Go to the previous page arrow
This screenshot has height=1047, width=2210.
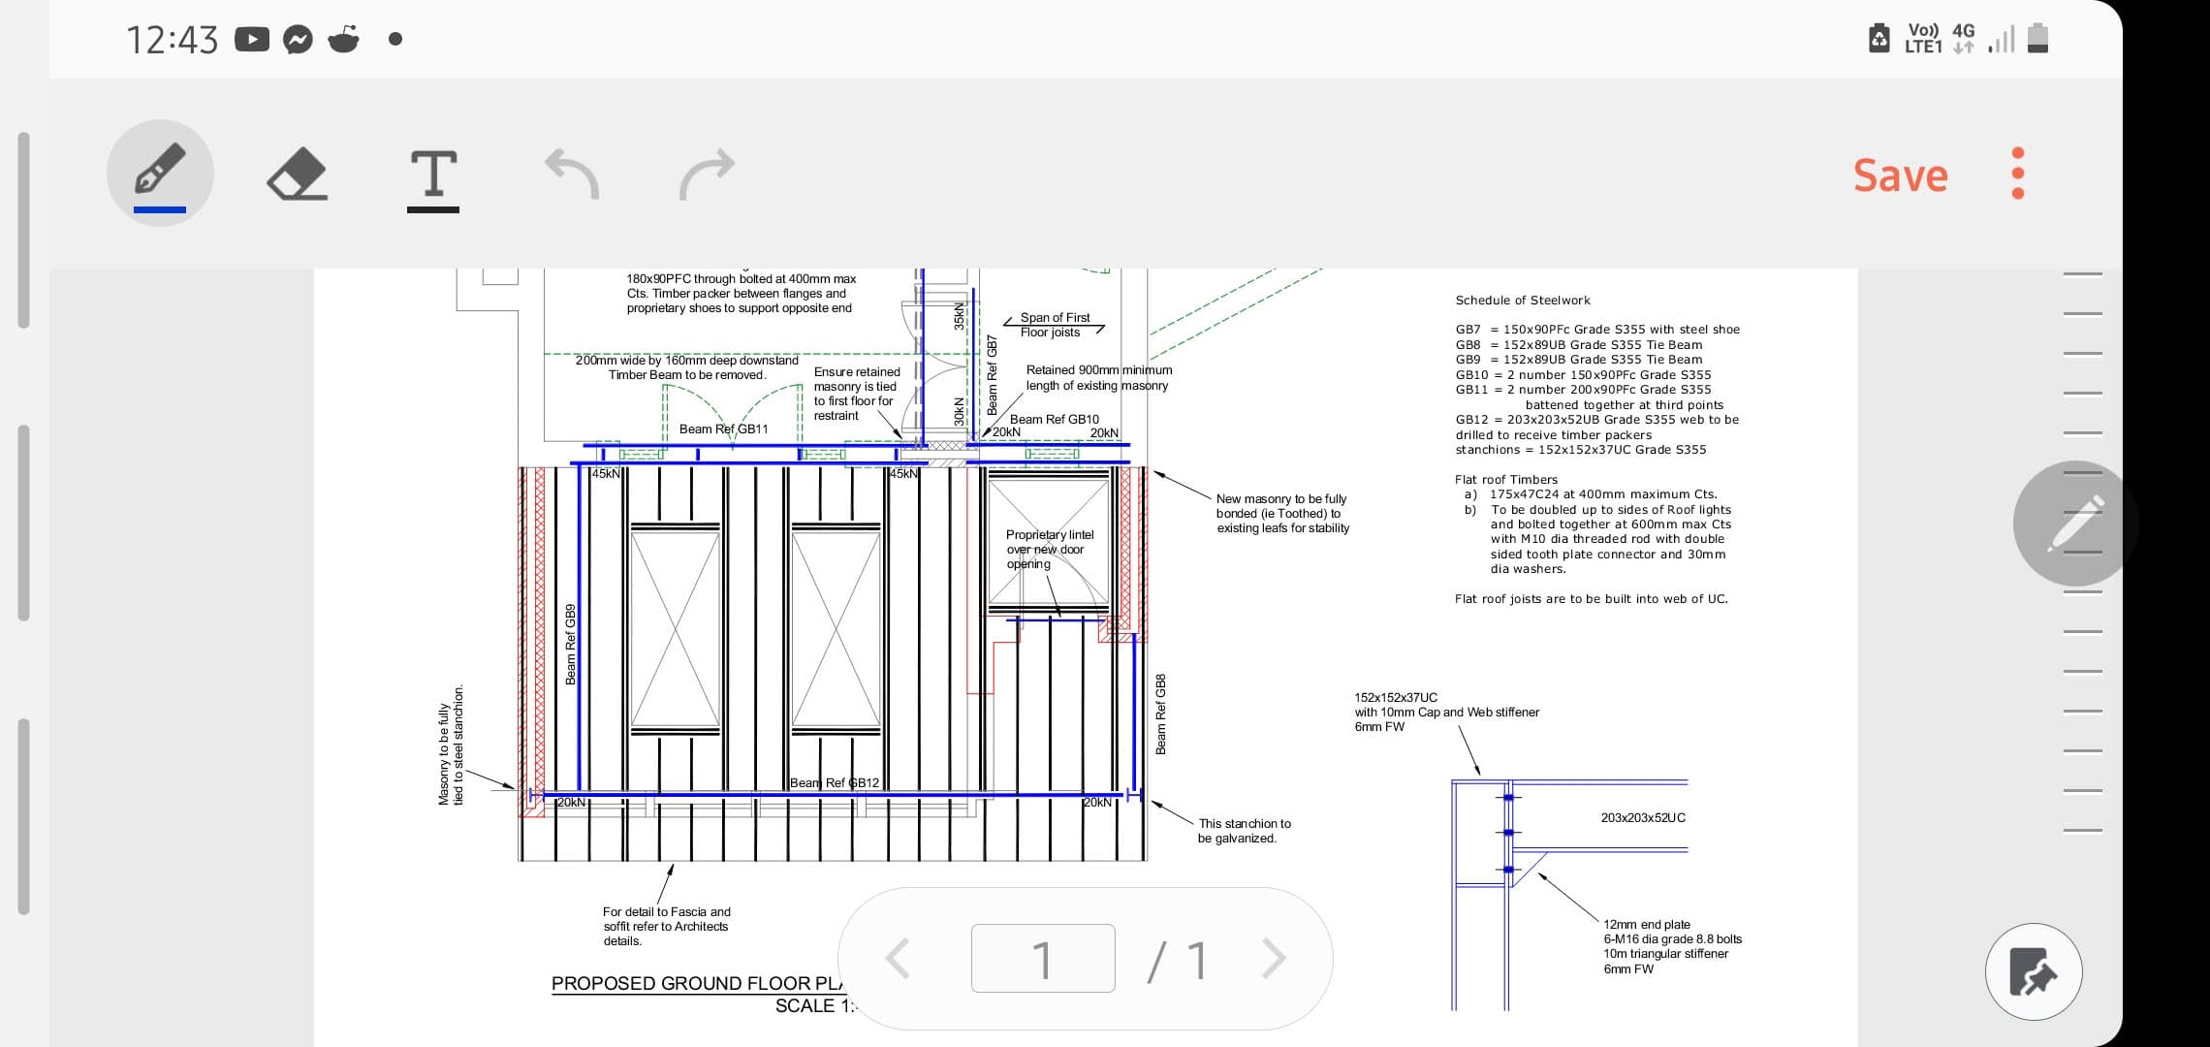coord(899,959)
